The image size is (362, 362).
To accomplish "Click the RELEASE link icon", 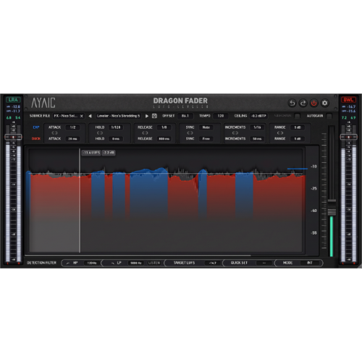I will (x=145, y=133).
